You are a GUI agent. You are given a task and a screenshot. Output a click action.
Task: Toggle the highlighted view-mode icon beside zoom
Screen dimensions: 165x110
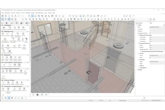(x=32, y=16)
